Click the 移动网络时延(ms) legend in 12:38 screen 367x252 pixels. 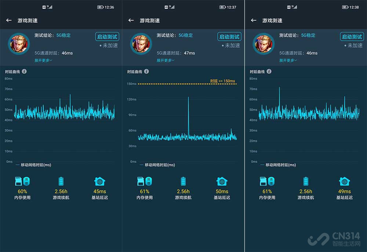[280, 165]
